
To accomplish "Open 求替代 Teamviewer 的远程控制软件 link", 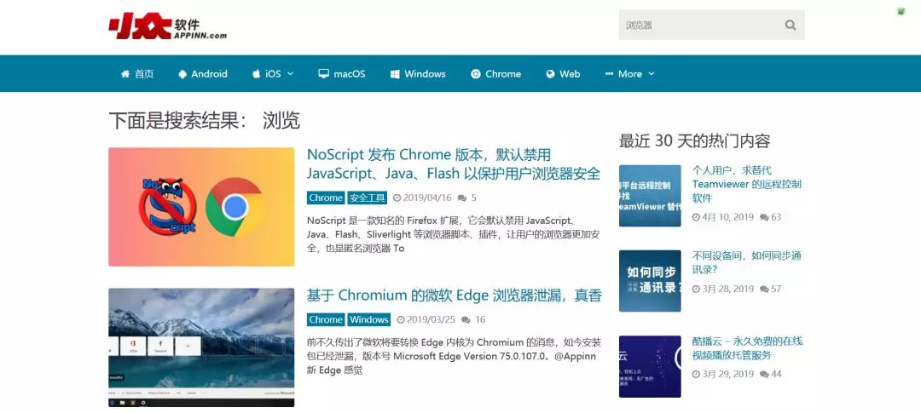I will click(746, 184).
